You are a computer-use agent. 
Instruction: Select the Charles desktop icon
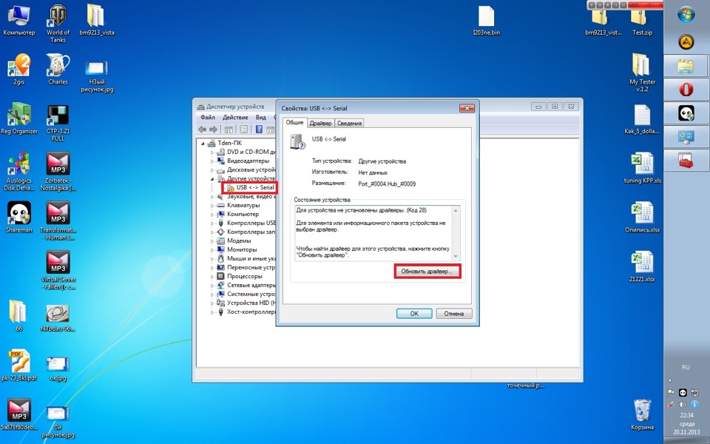click(x=58, y=69)
